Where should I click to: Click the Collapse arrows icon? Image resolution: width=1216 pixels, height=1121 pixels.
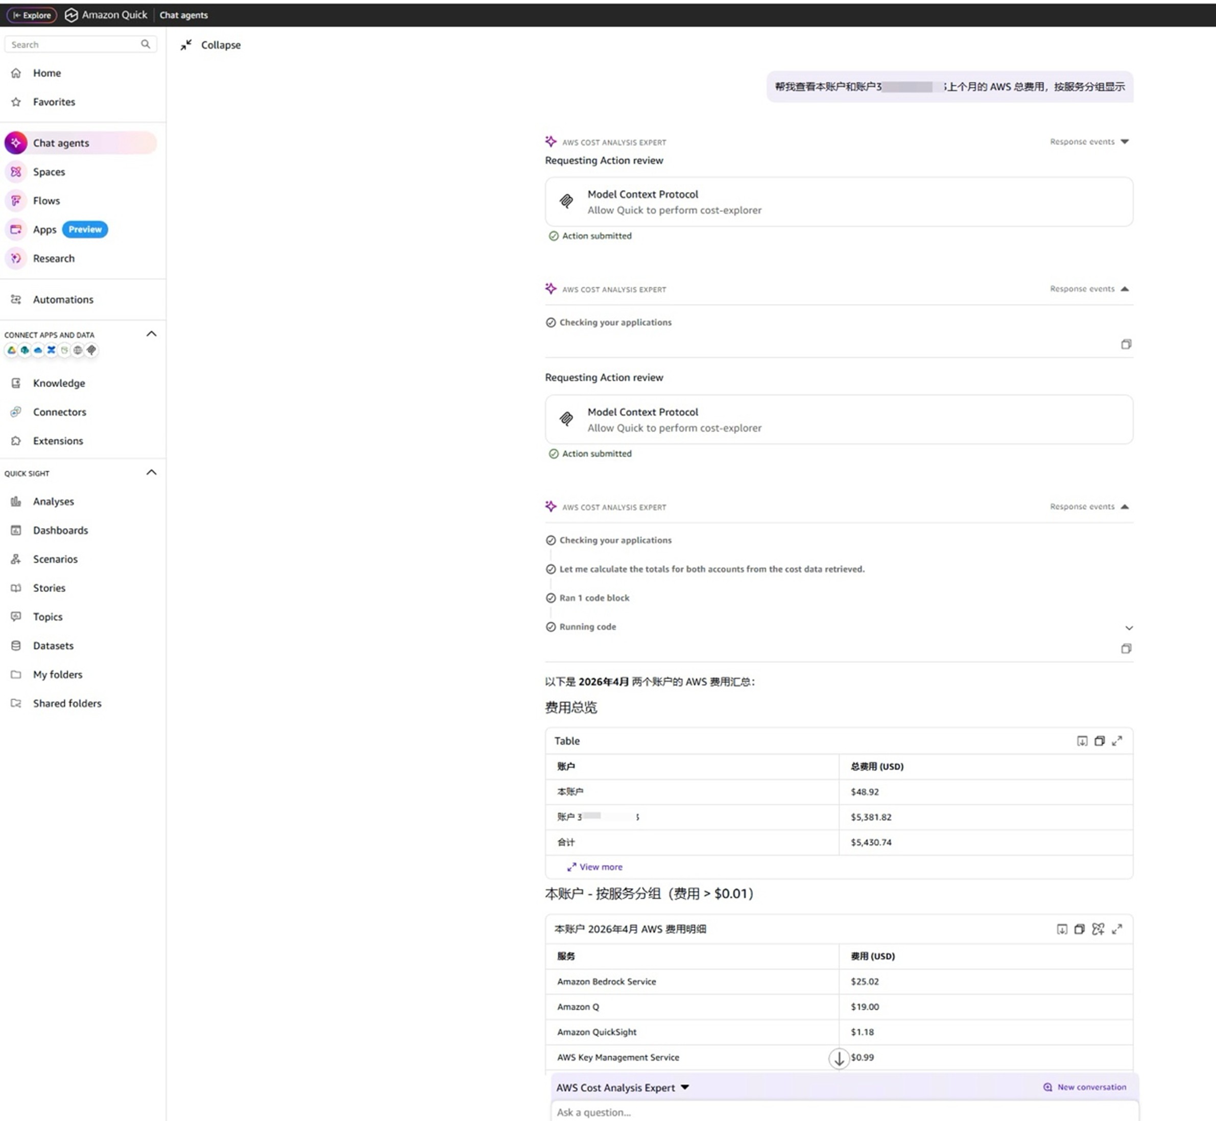point(186,45)
